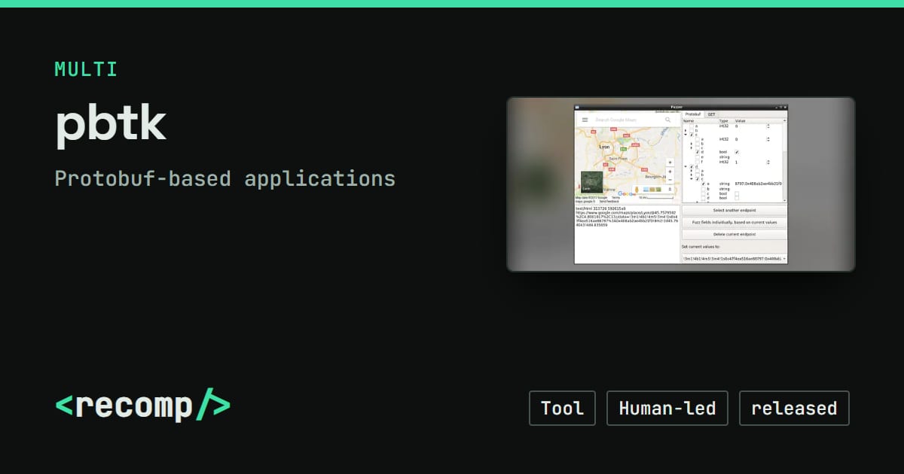904x474 pixels.
Task: Click Select another endpoint button
Action: (x=734, y=210)
